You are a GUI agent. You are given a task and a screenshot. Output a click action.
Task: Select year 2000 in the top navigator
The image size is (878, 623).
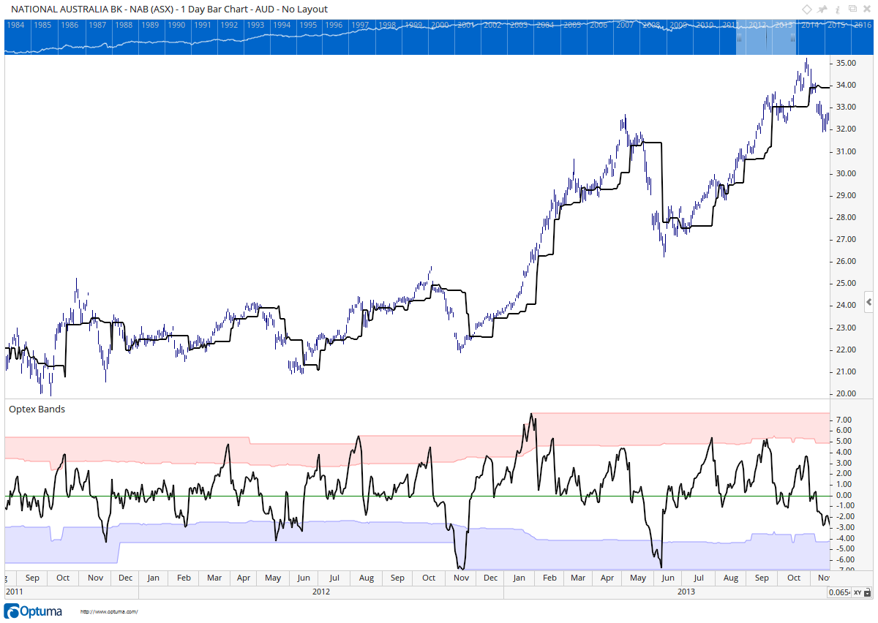[x=440, y=24]
